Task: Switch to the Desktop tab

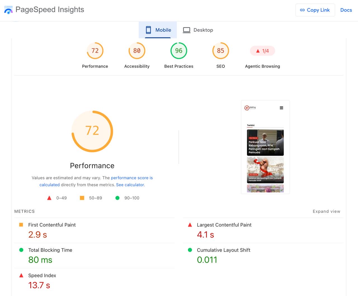Action: 198,30
